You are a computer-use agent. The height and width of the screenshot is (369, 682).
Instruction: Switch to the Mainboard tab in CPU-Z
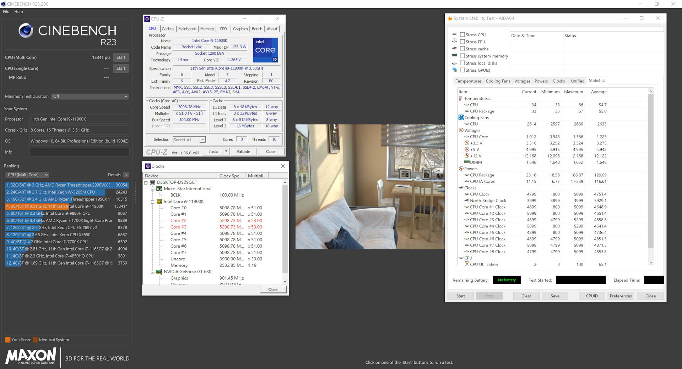click(187, 29)
